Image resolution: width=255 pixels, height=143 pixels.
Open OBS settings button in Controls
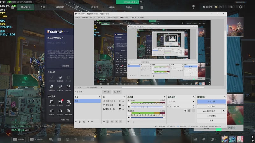[x=211, y=120]
